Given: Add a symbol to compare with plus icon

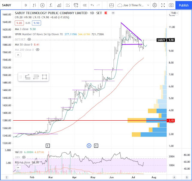Looking at the screenshot, I should 42,5.
